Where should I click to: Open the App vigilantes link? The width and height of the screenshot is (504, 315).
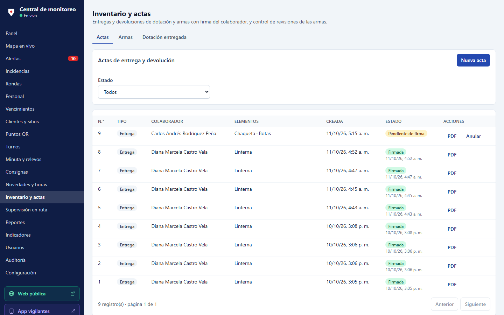(42, 310)
